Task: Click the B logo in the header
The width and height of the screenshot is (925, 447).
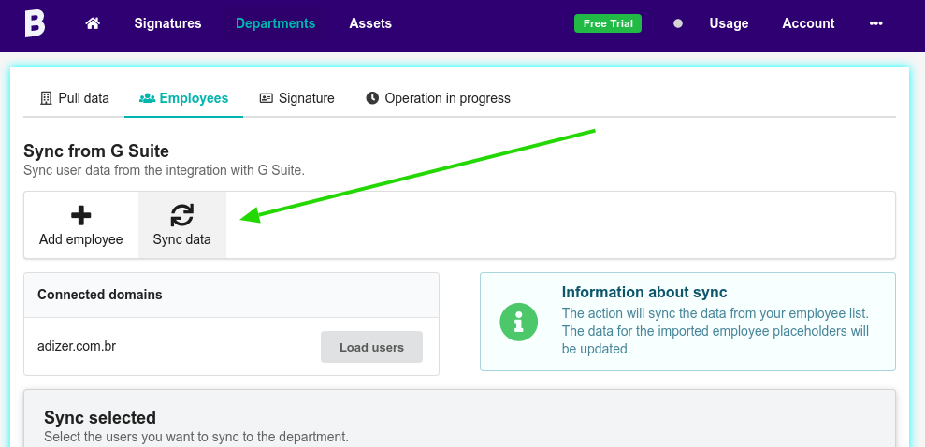Action: (35, 23)
